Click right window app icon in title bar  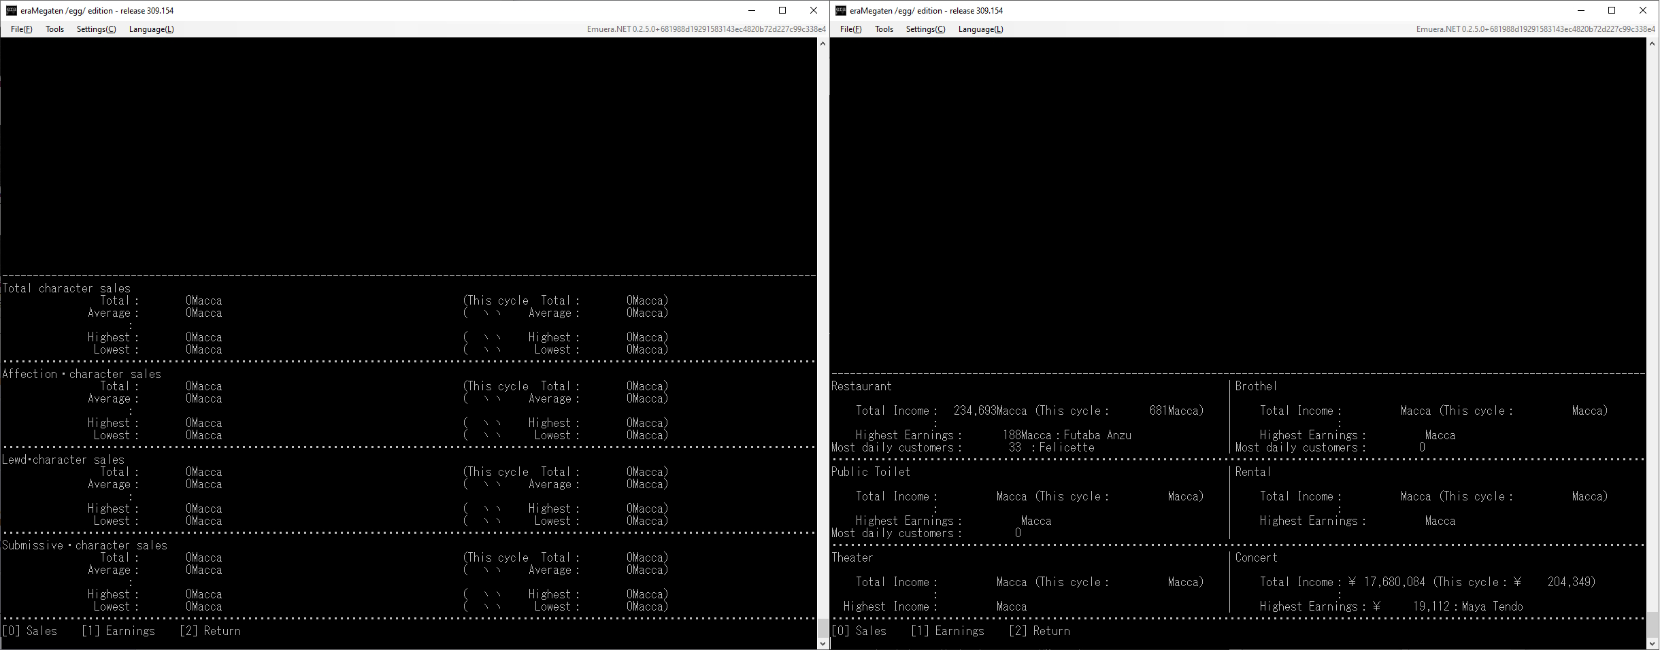tap(841, 10)
